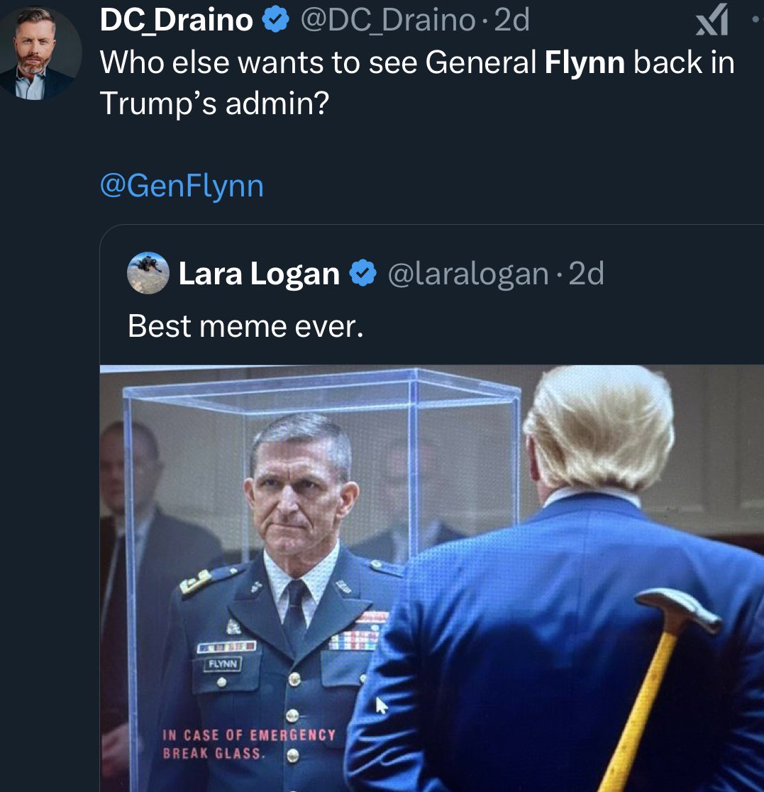Open the Grok icon on the tweet
This screenshot has height=792, width=764.
coord(712,20)
